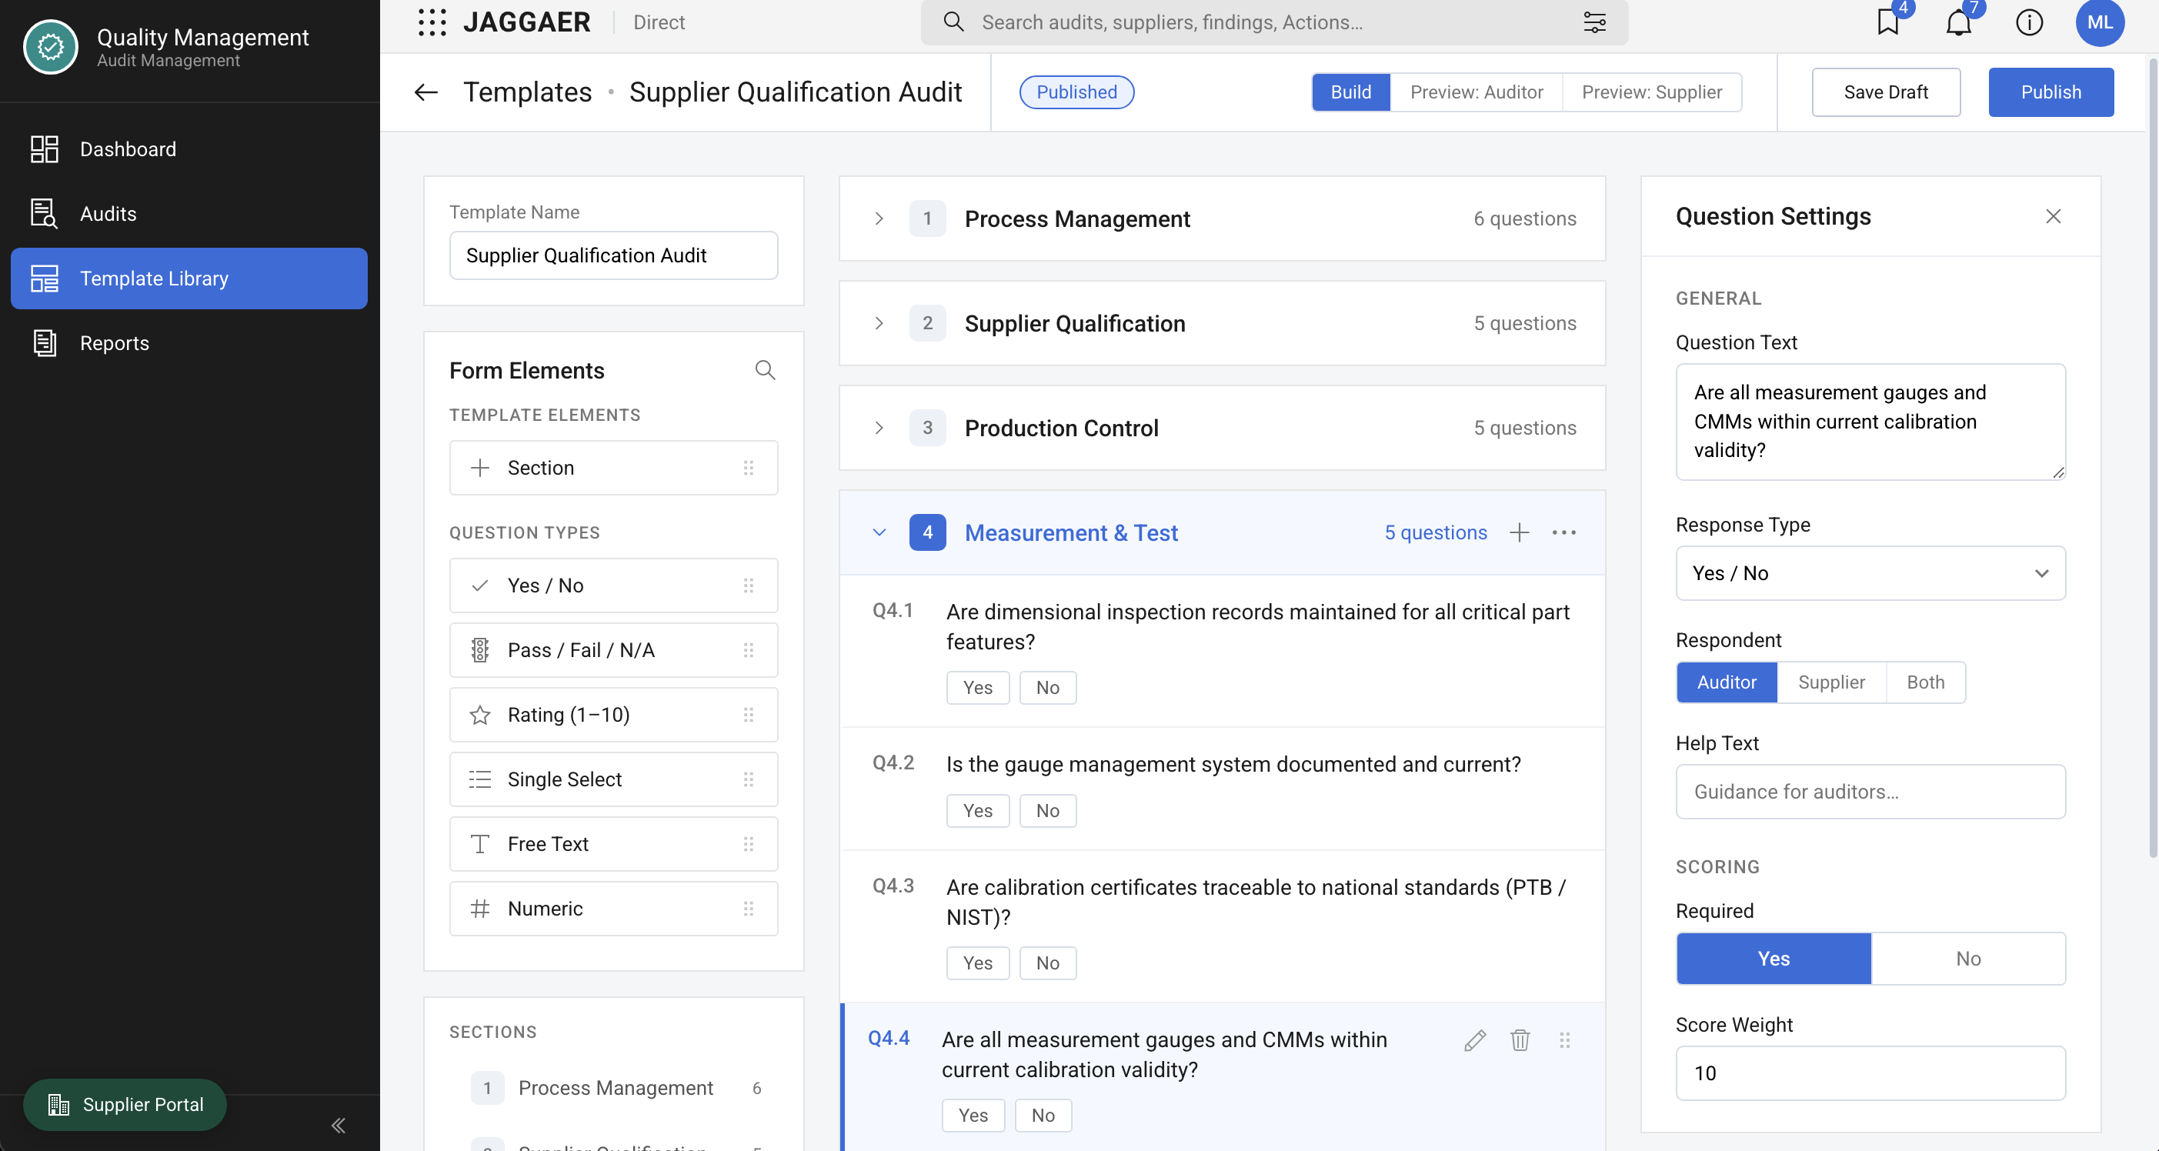Image resolution: width=2159 pixels, height=1151 pixels.
Task: Click the Save Draft button
Action: 1885,92
